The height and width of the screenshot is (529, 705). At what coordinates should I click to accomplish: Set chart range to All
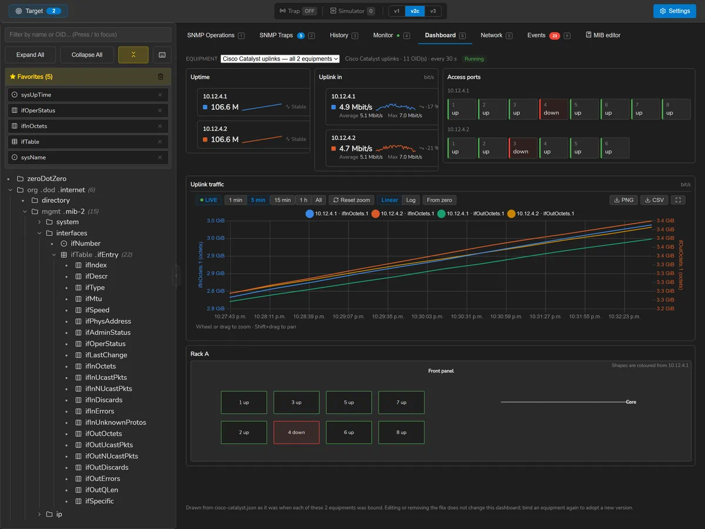[x=318, y=200]
